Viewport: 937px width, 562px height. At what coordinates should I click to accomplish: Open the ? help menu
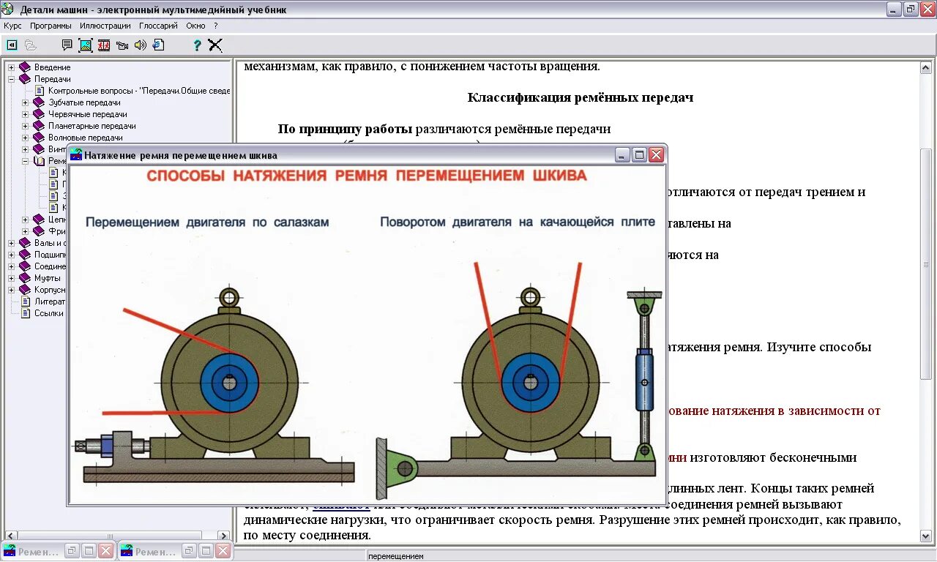point(216,26)
